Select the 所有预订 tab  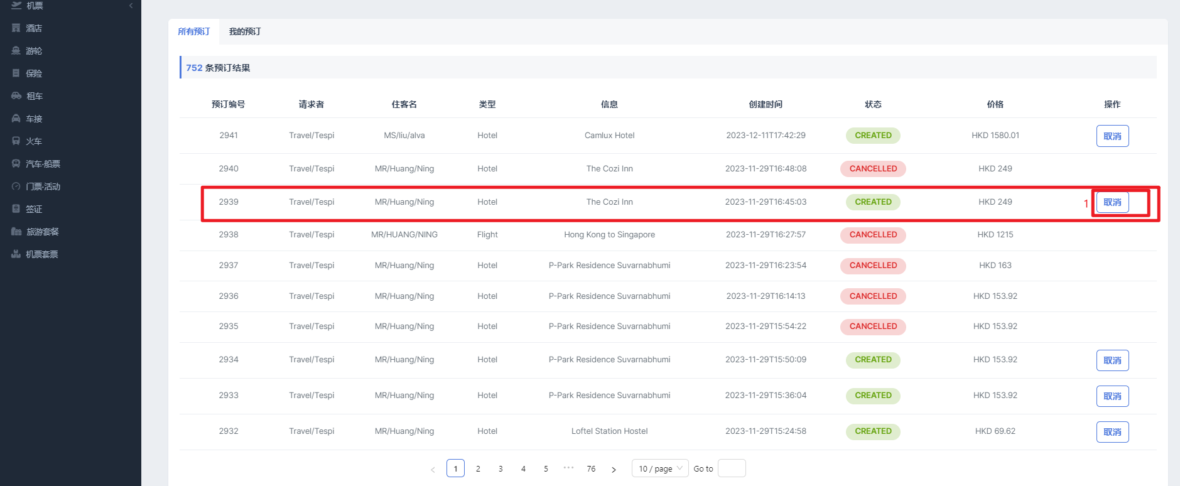[x=193, y=31]
